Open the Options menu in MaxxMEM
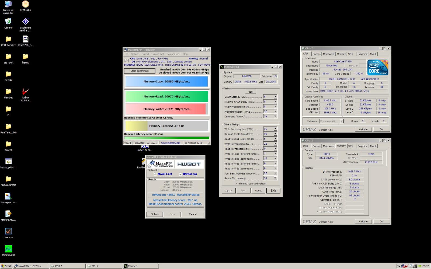The height and width of the screenshot is (269, 431). (135, 54)
